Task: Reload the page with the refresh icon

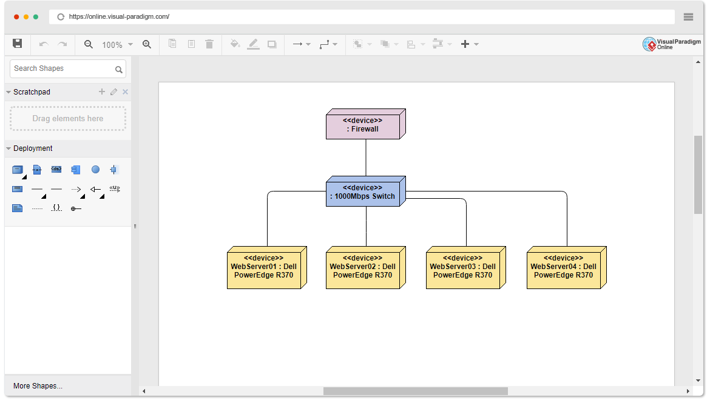Action: tap(61, 17)
